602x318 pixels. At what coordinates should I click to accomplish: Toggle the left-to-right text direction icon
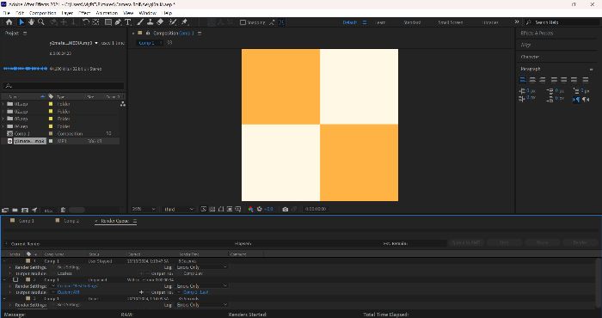click(576, 99)
